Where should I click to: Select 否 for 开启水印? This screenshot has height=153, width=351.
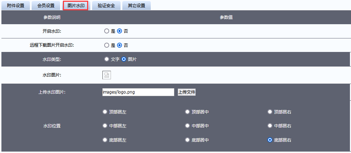(119, 31)
